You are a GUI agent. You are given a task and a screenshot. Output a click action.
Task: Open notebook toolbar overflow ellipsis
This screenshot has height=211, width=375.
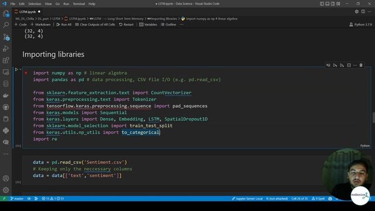(182, 25)
